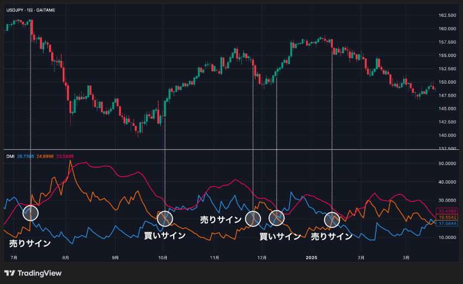This screenshot has height=284, width=463.
Task: Click the 50.0000 DMI scale label
Action: (x=447, y=163)
